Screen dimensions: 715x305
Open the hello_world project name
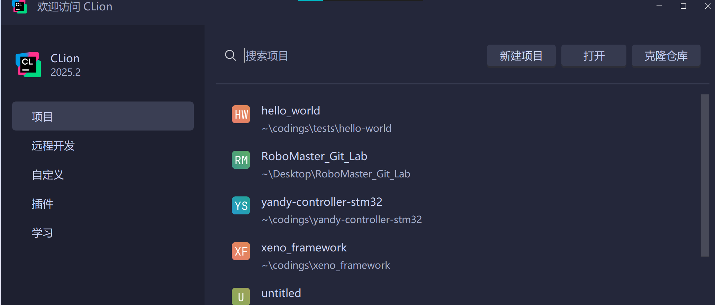[x=291, y=111]
